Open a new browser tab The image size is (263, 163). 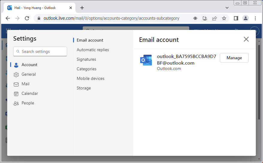82,8
